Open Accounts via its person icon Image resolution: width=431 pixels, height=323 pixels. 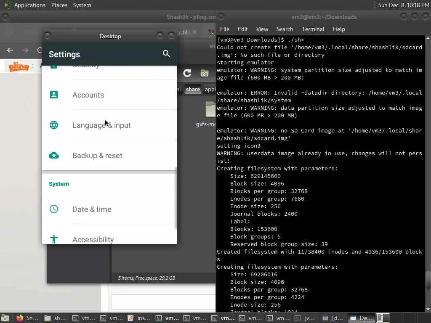[54, 95]
